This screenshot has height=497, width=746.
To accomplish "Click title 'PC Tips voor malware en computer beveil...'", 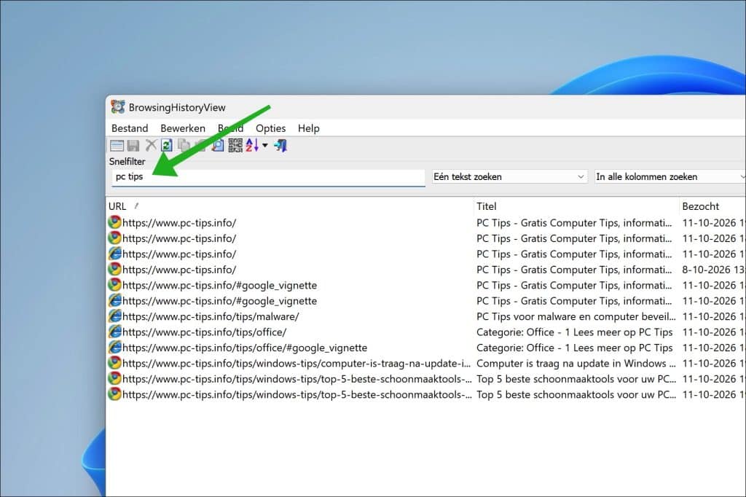I will 576,316.
